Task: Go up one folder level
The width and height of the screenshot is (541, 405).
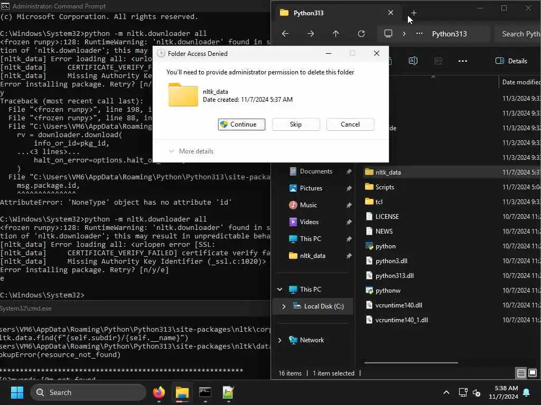Action: pyautogui.click(x=335, y=34)
